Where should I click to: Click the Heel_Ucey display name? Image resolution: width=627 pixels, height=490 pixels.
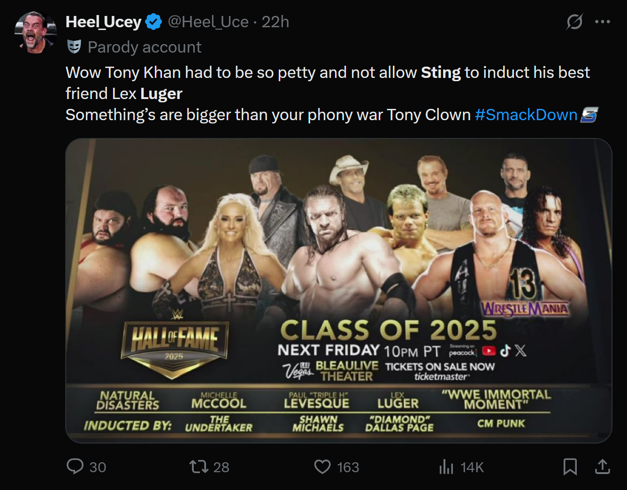click(103, 22)
